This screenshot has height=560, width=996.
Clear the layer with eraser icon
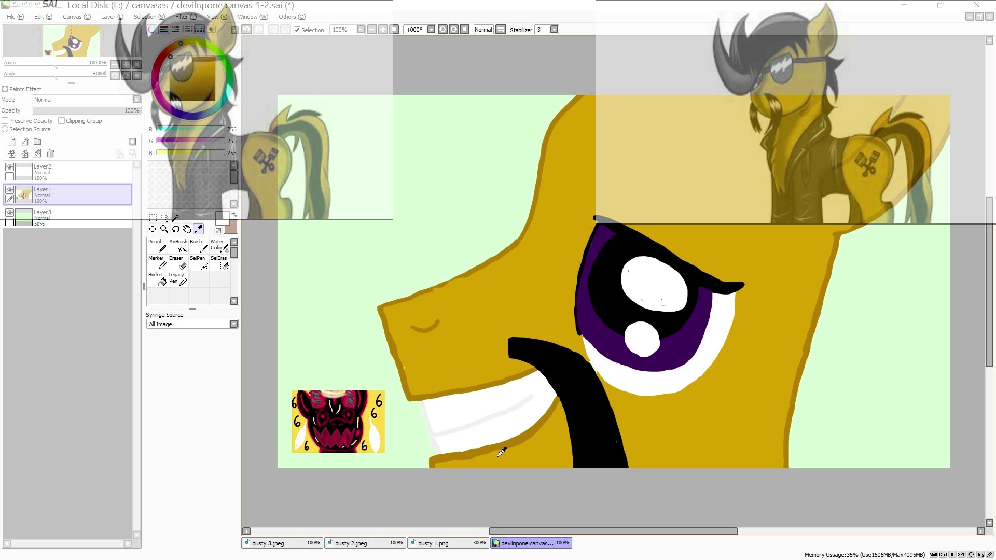37,153
